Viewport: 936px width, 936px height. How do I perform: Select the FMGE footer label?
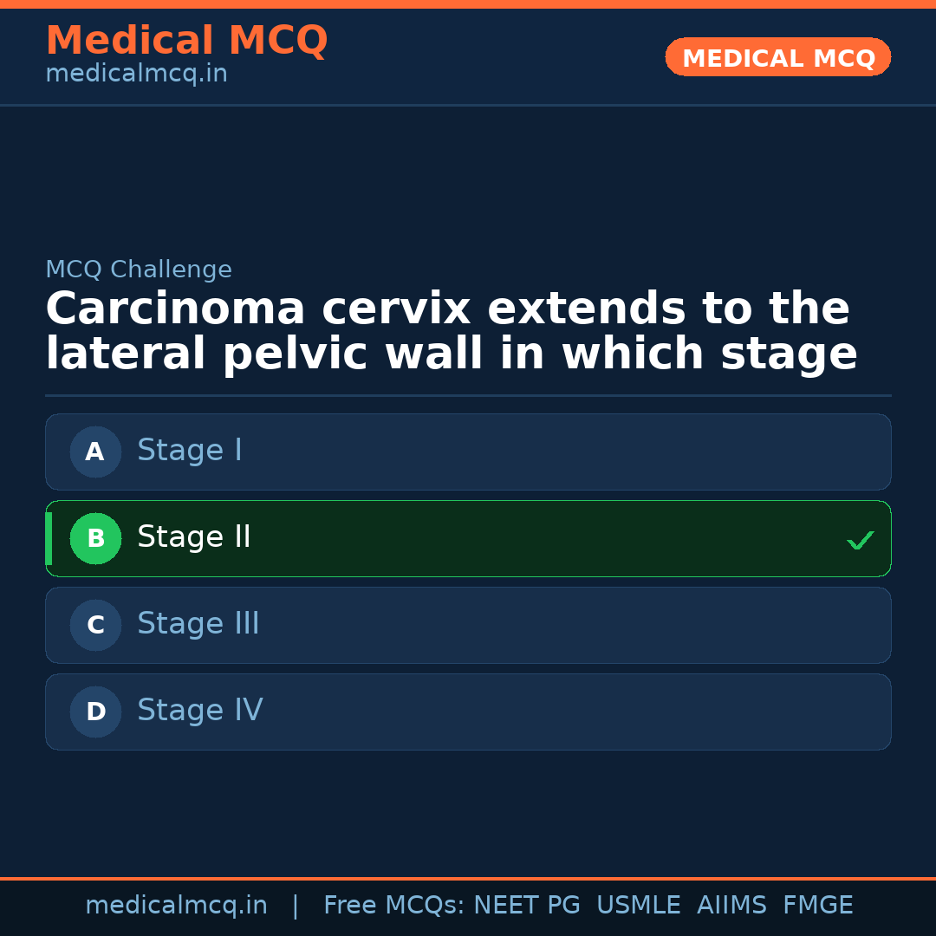(x=817, y=906)
